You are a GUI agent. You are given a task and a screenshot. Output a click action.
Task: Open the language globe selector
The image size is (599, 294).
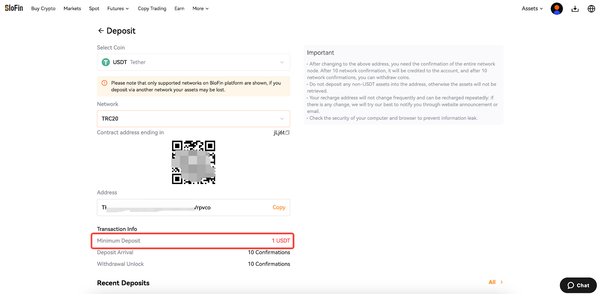(x=592, y=9)
